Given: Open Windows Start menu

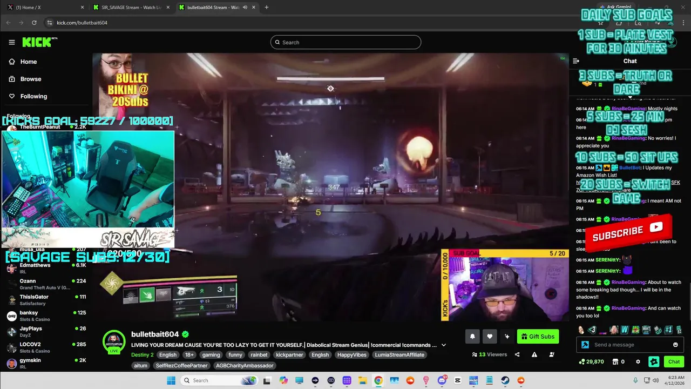Looking at the screenshot, I should (171, 380).
